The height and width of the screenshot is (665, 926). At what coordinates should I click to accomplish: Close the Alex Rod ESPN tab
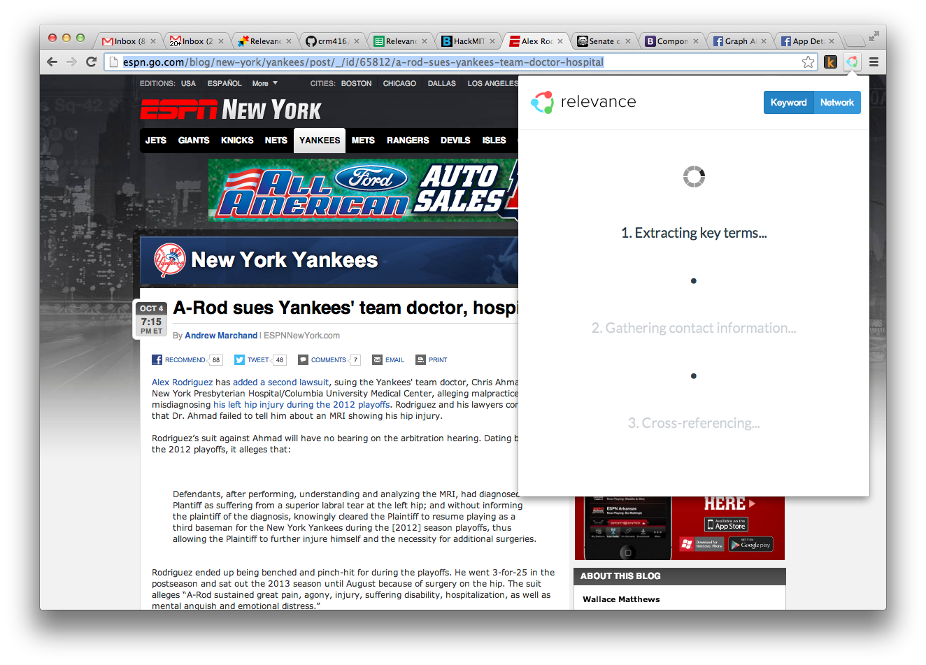pos(560,41)
